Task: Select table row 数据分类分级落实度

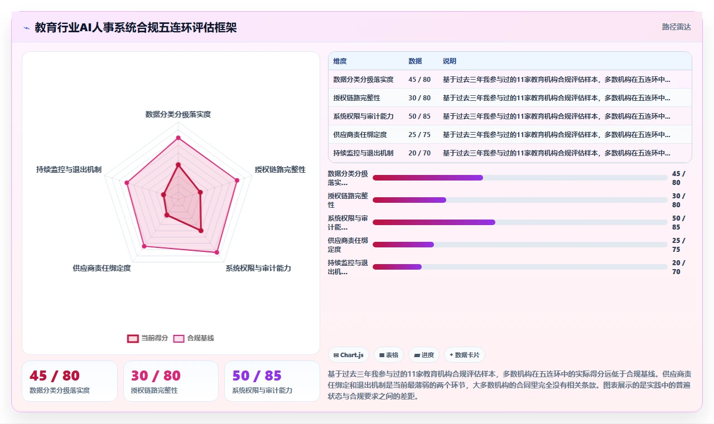Action: pos(510,80)
